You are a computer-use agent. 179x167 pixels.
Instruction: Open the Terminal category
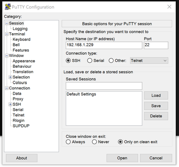pyautogui.click(x=17, y=34)
